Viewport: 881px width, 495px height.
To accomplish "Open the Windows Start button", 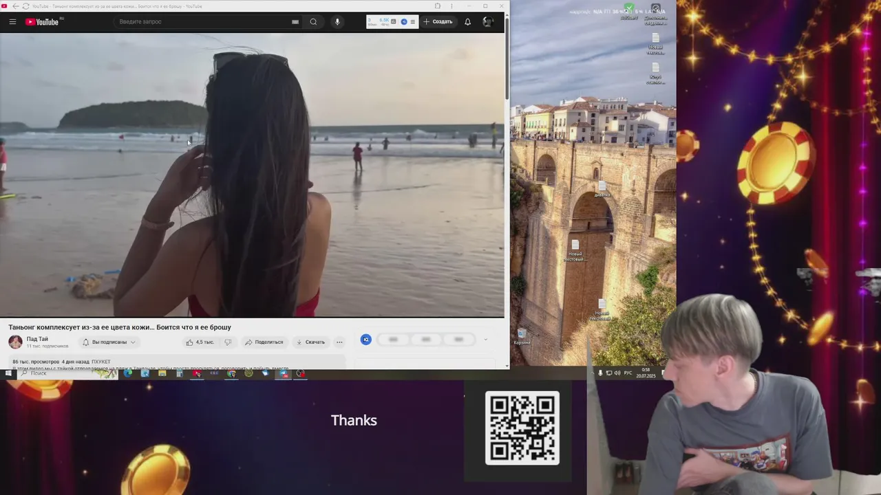I will pyautogui.click(x=8, y=373).
